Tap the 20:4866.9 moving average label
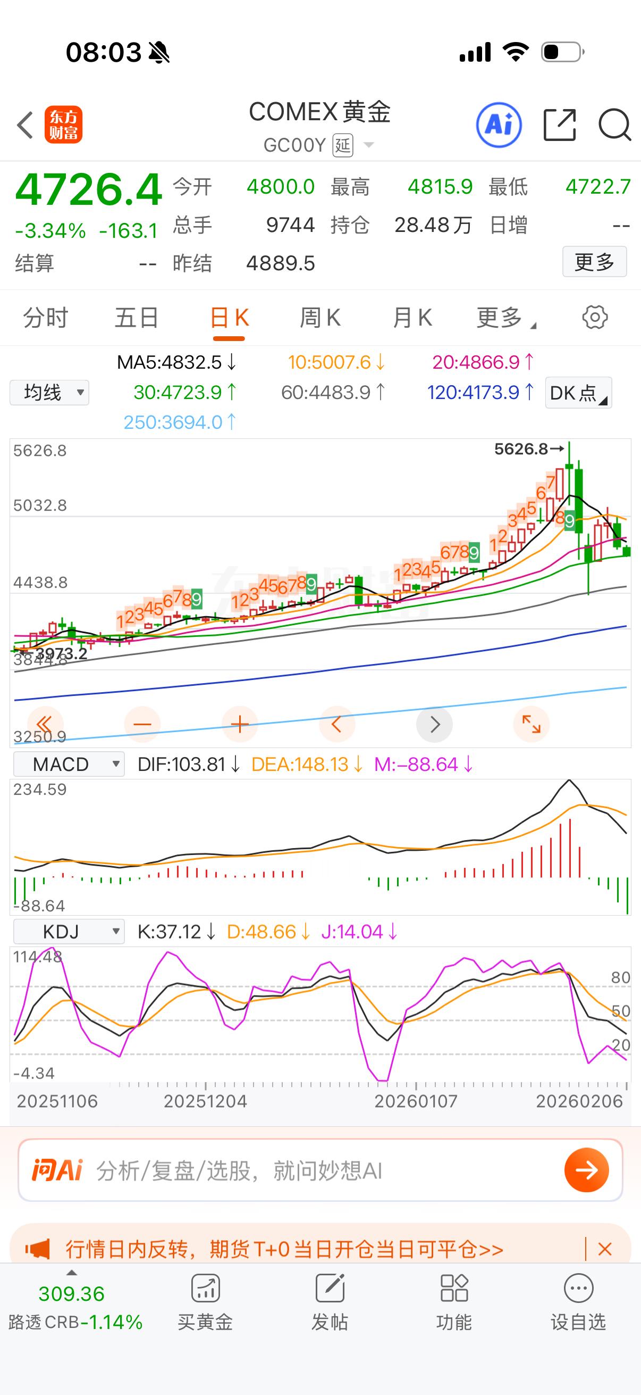This screenshot has height=1395, width=641. pyautogui.click(x=483, y=362)
